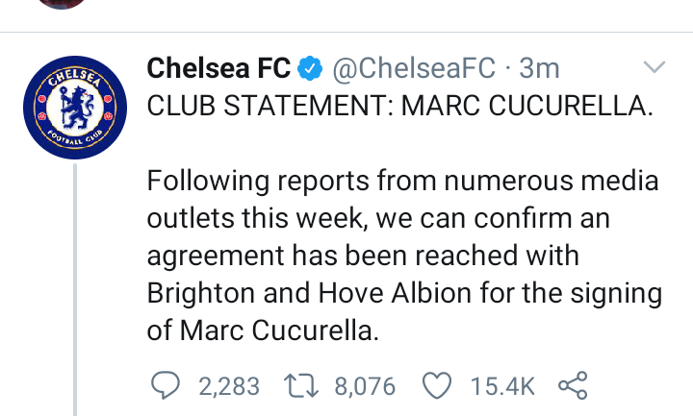Click the 2,283 replies count
The width and height of the screenshot is (693, 416).
(229, 386)
